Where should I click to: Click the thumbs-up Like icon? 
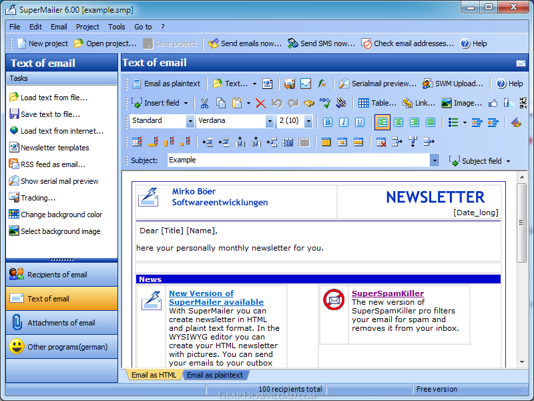click(x=493, y=103)
